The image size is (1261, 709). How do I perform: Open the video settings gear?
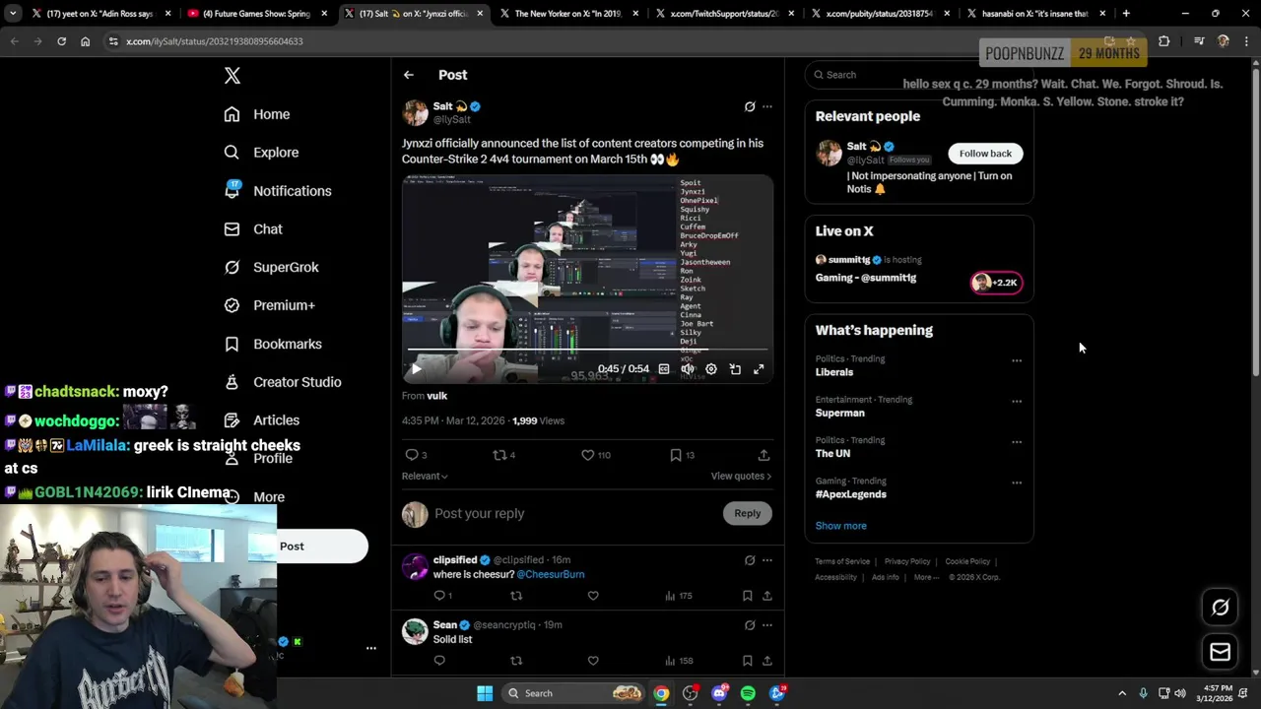point(711,369)
